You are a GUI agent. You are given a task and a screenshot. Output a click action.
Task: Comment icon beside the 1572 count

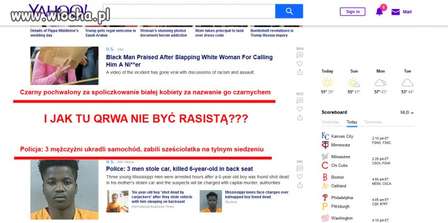pos(300,100)
